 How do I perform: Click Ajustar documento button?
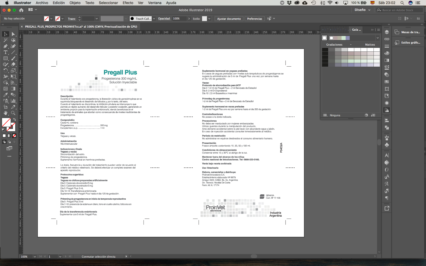point(229,18)
